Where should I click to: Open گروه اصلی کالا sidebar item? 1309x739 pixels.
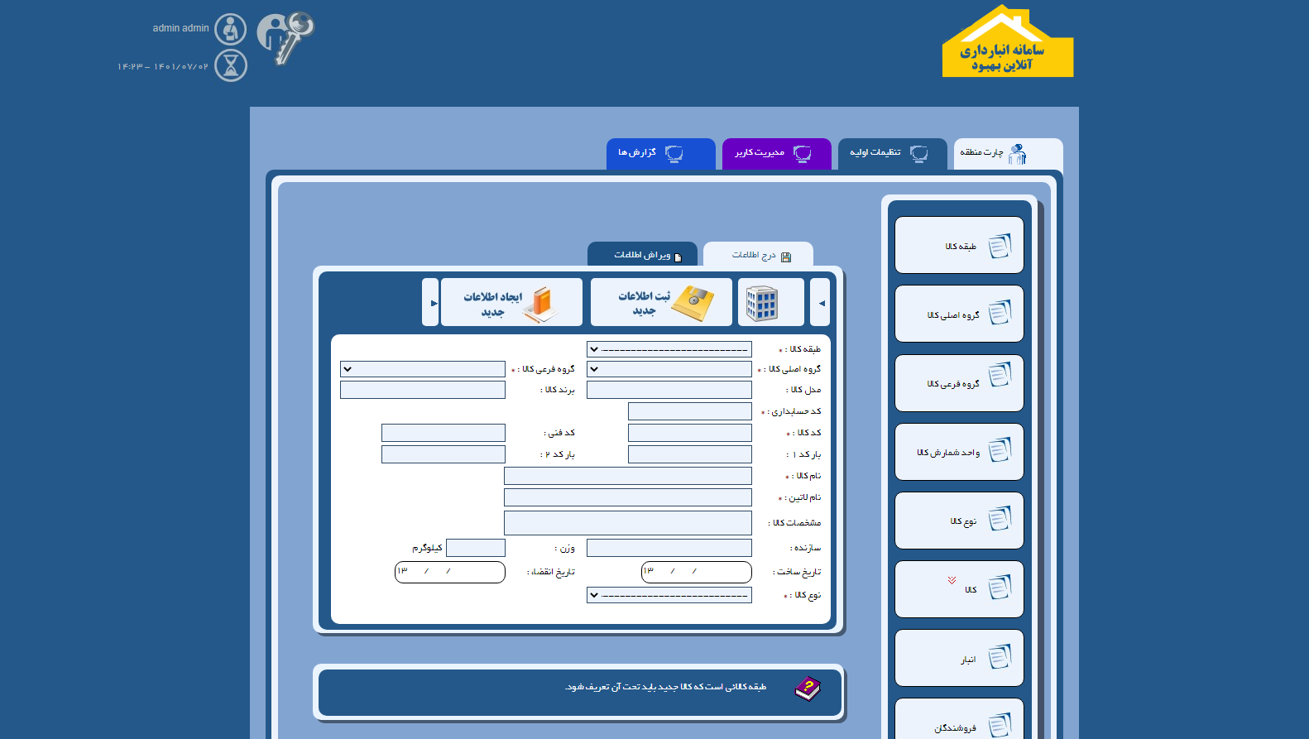[x=959, y=314]
